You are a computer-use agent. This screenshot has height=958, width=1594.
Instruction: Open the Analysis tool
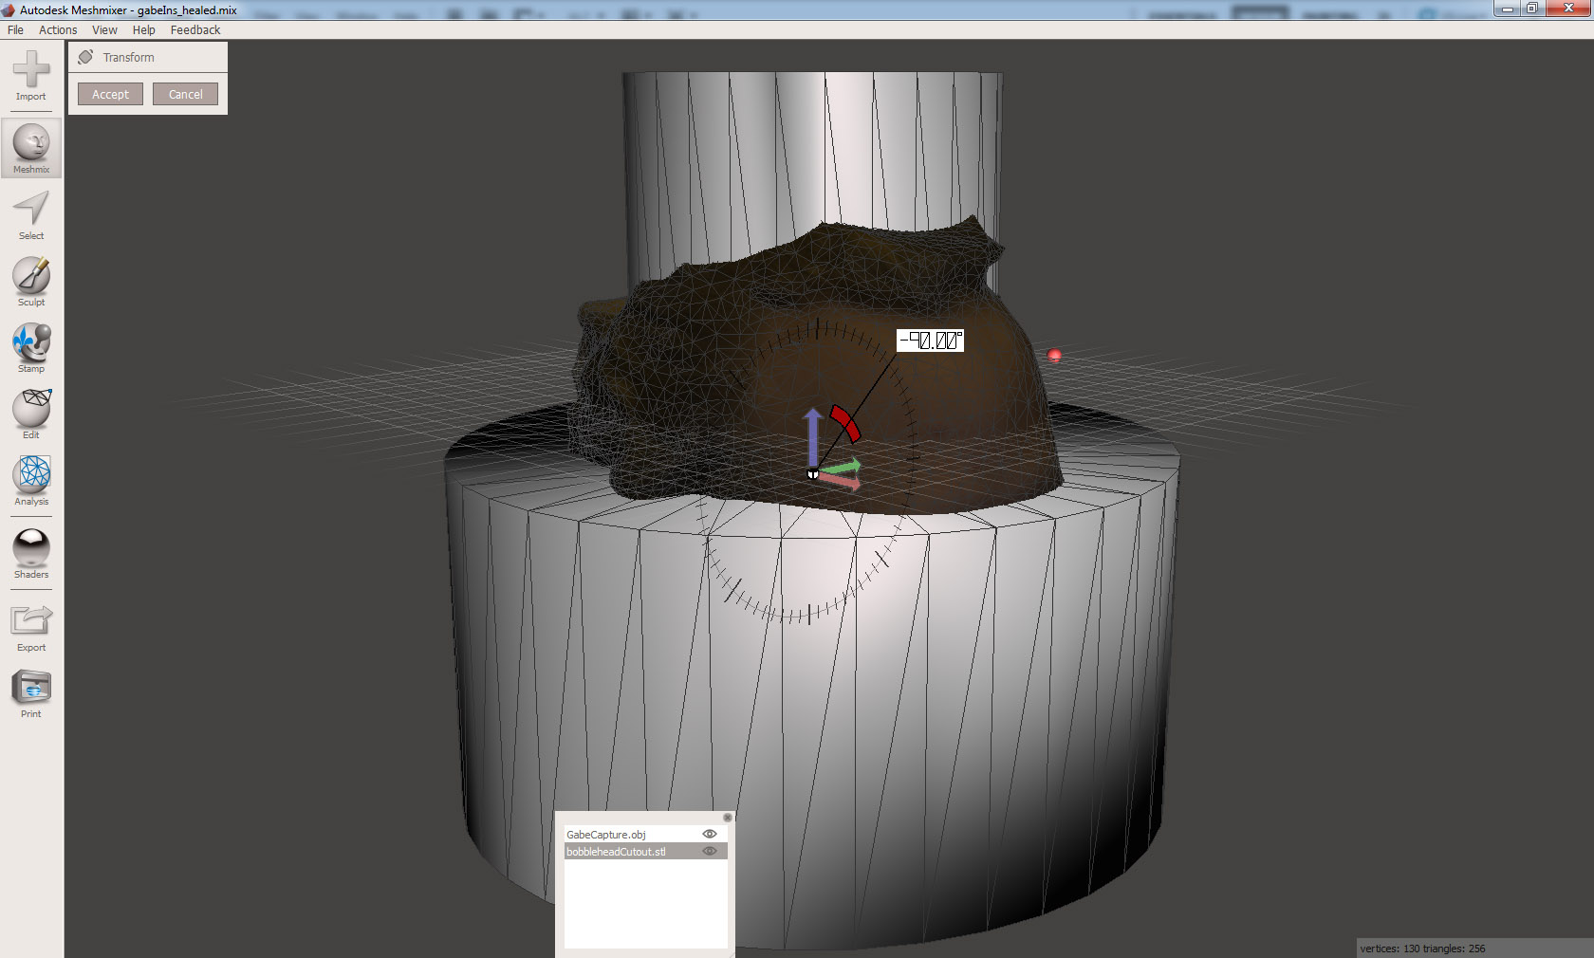pyautogui.click(x=31, y=481)
